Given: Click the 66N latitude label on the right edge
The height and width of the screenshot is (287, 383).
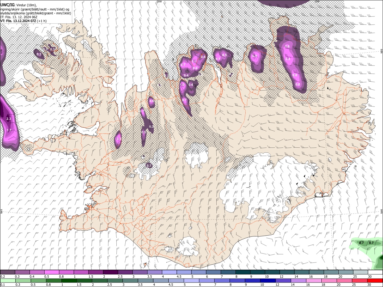Looking at the screenshot, I should [381, 51].
